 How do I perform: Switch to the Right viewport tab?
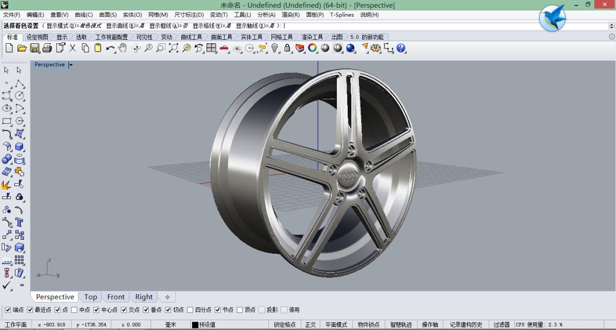click(x=144, y=297)
